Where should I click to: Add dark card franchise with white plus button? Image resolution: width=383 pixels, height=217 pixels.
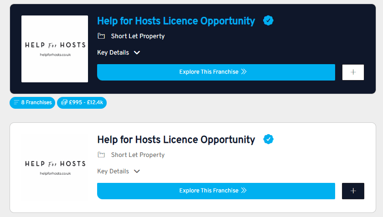pyautogui.click(x=353, y=72)
